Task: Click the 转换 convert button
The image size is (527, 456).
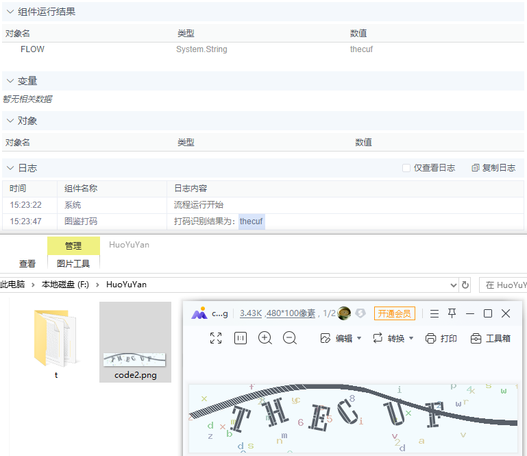Action: (x=389, y=338)
